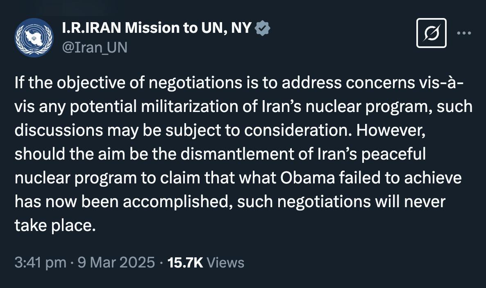Image resolution: width=486 pixels, height=288 pixels.
Task: Click the word Obama in the post
Action: point(308,178)
